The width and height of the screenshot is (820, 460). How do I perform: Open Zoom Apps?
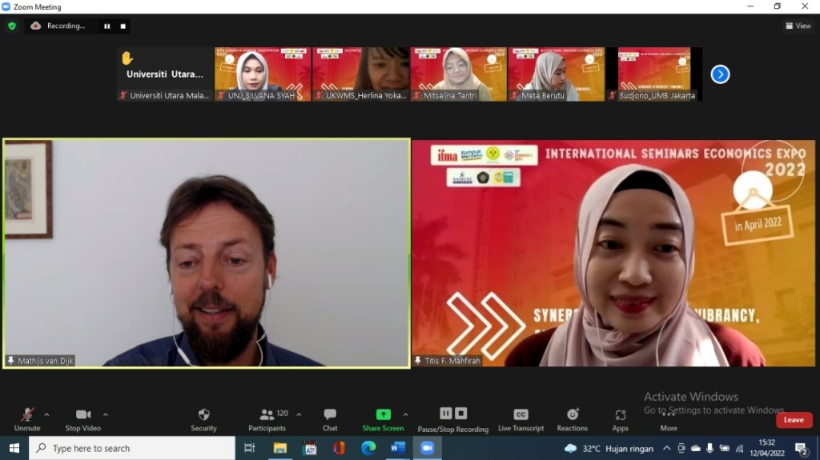(621, 420)
